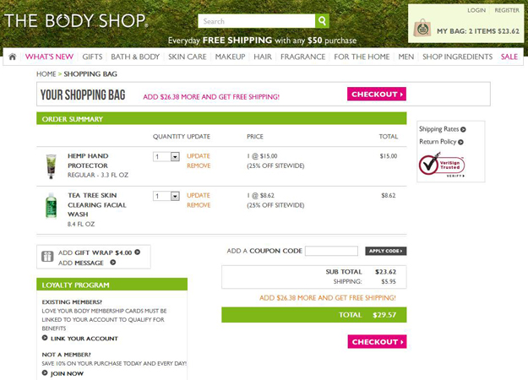The image size is (528, 380).
Task: Click the VeriSign Trusted seal
Action: click(442, 165)
